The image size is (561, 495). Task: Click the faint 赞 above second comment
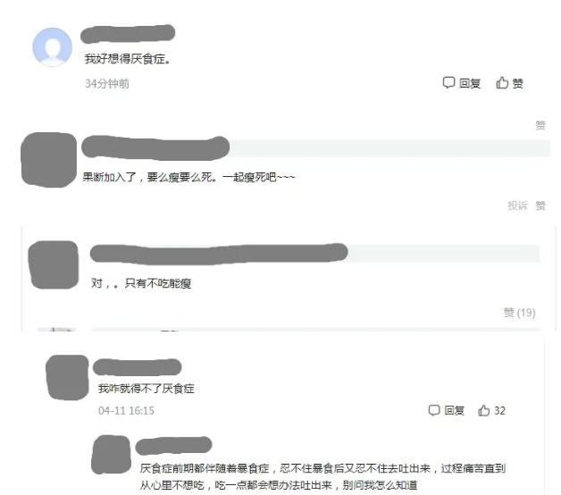pos(540,125)
